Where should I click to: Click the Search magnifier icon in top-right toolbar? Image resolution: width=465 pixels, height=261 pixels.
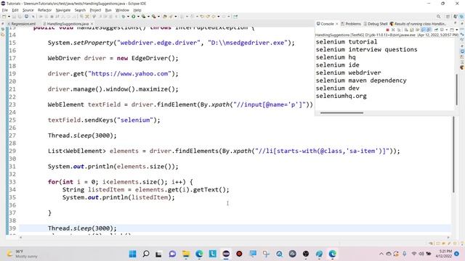coord(438,17)
